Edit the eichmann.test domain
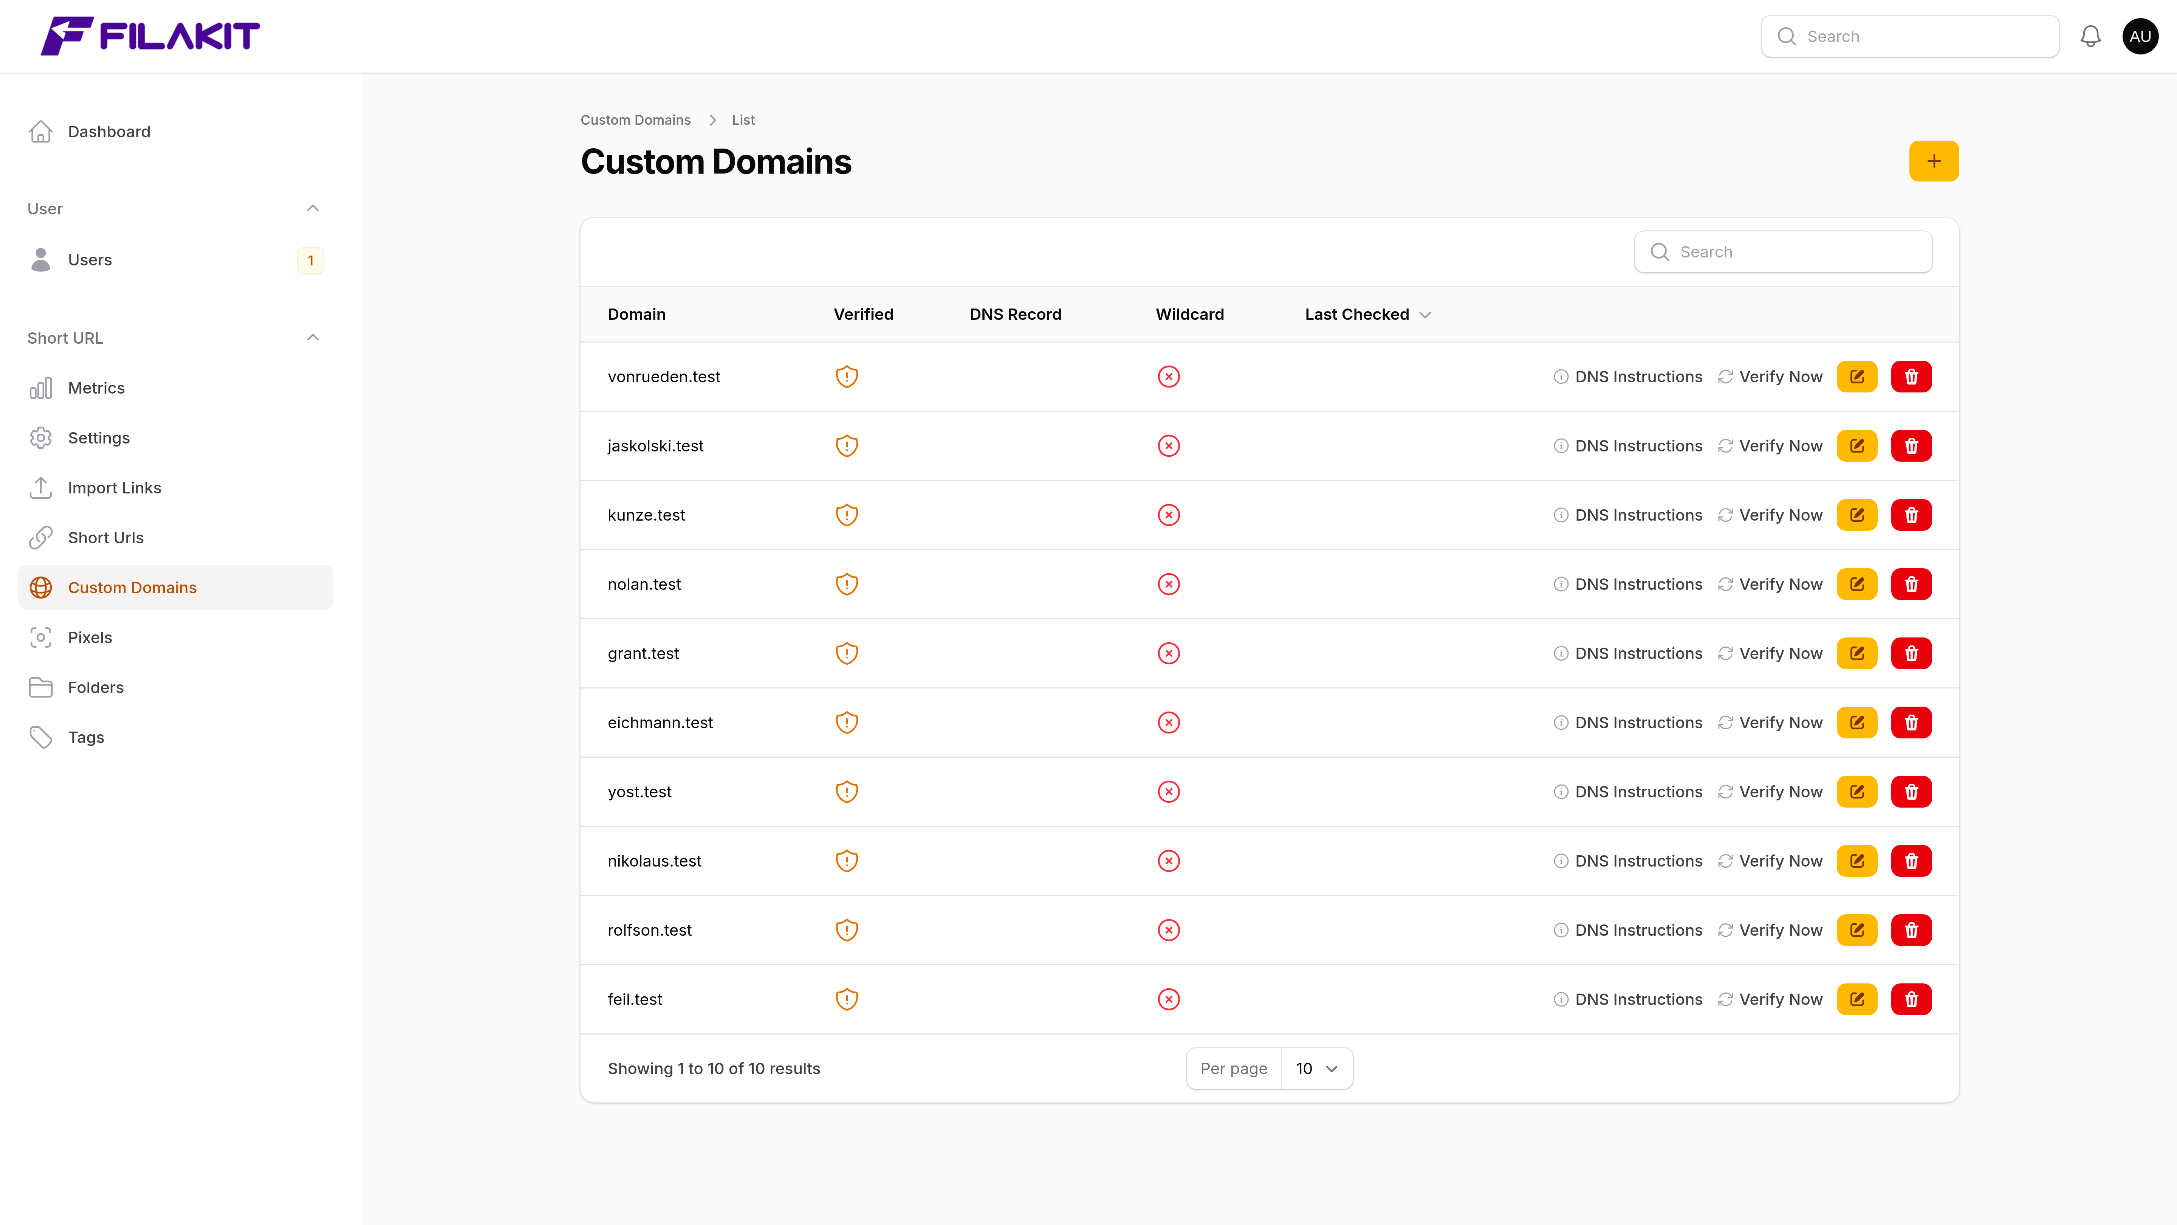The height and width of the screenshot is (1225, 2177). (1857, 723)
